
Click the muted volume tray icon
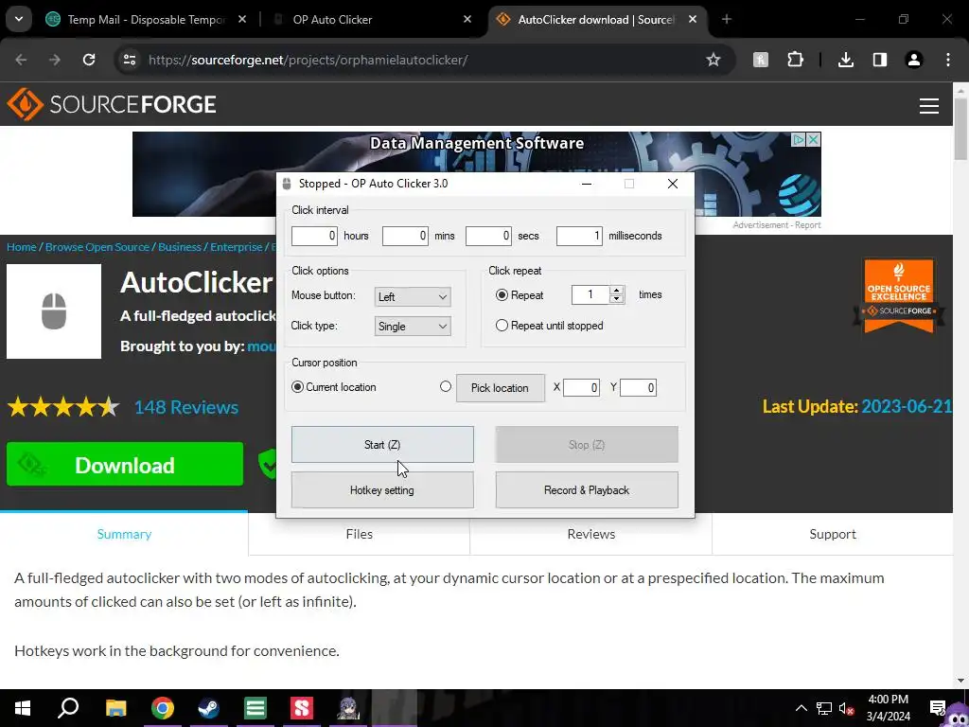coord(847,708)
